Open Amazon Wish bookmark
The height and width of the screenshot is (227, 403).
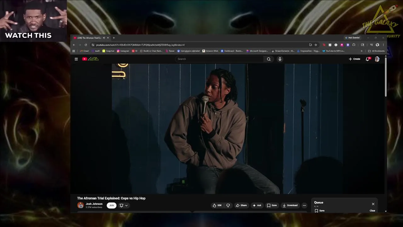(210, 51)
